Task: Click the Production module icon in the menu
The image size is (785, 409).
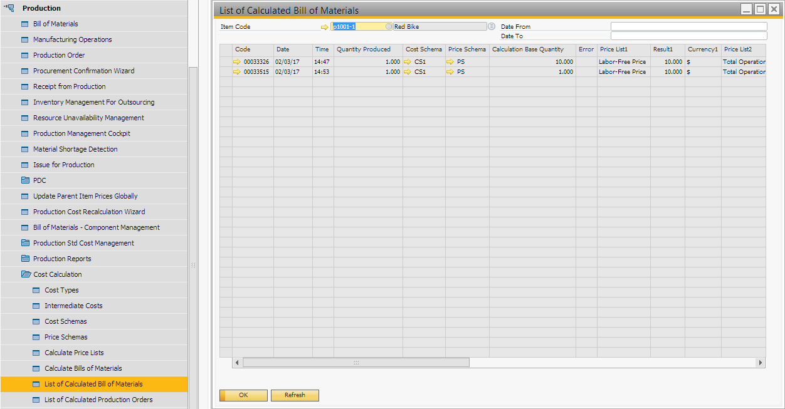Action: click(11, 8)
